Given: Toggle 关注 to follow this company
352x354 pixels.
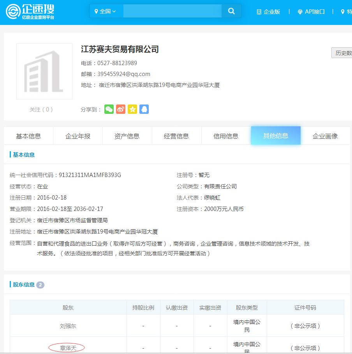Looking at the screenshot, I should pos(41,110).
